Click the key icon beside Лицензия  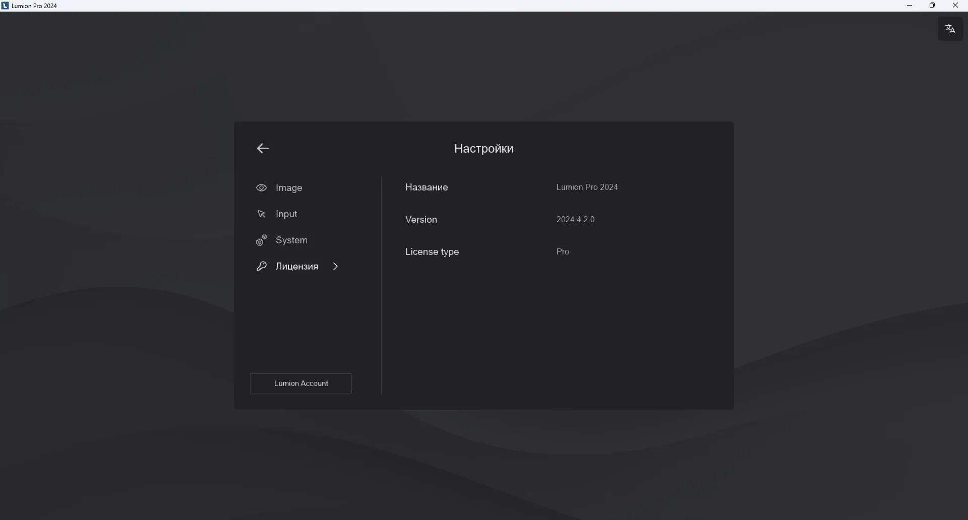(261, 267)
